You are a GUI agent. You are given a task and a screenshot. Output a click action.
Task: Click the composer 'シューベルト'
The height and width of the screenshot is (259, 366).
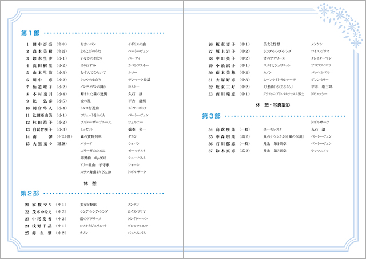pos(137,158)
